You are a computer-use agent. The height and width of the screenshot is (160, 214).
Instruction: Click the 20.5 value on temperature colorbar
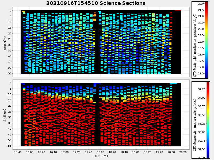201,22
